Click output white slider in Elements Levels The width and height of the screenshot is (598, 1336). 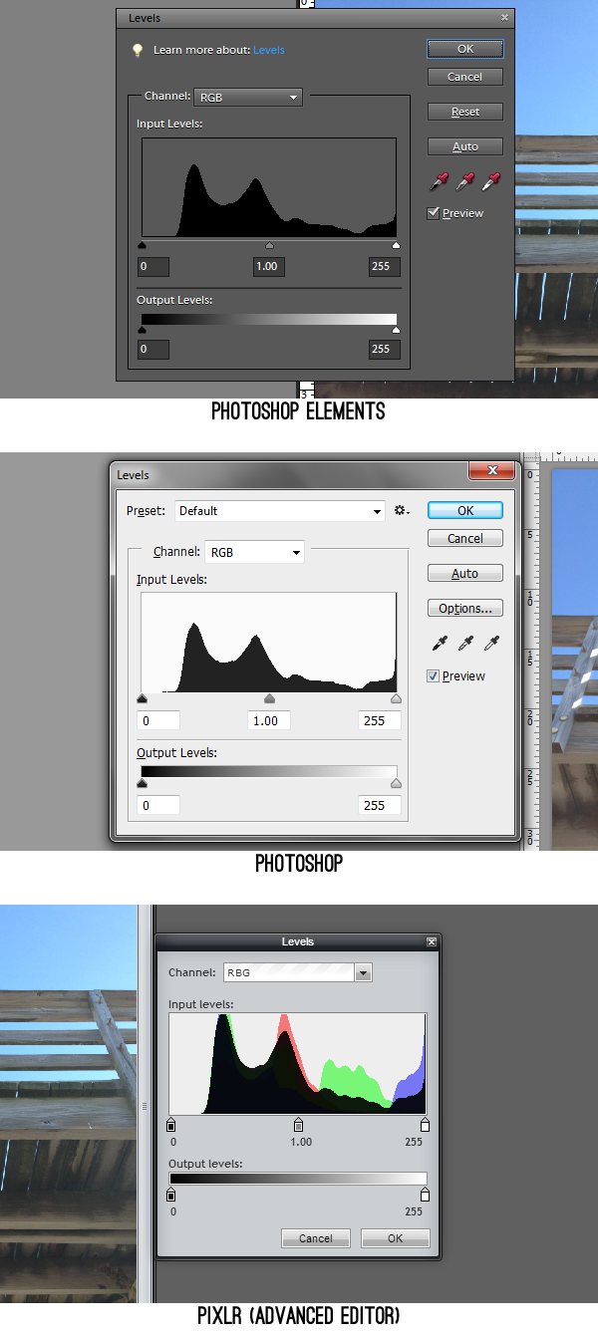coord(396,330)
